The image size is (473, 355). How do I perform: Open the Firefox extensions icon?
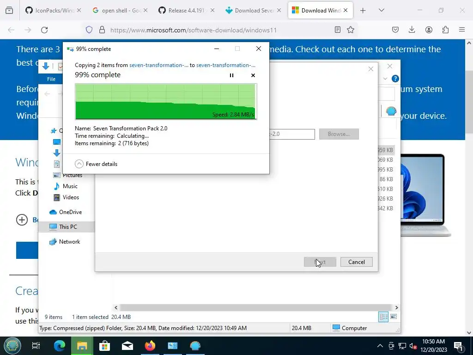[445, 30]
